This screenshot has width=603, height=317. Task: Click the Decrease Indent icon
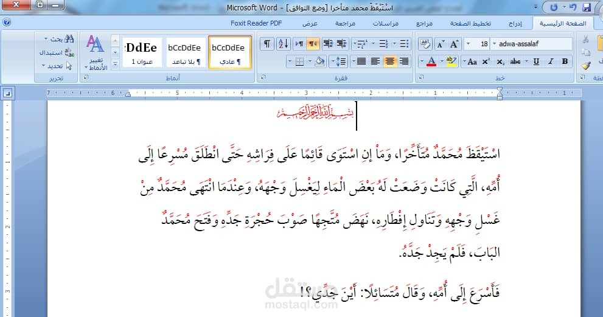(341, 44)
